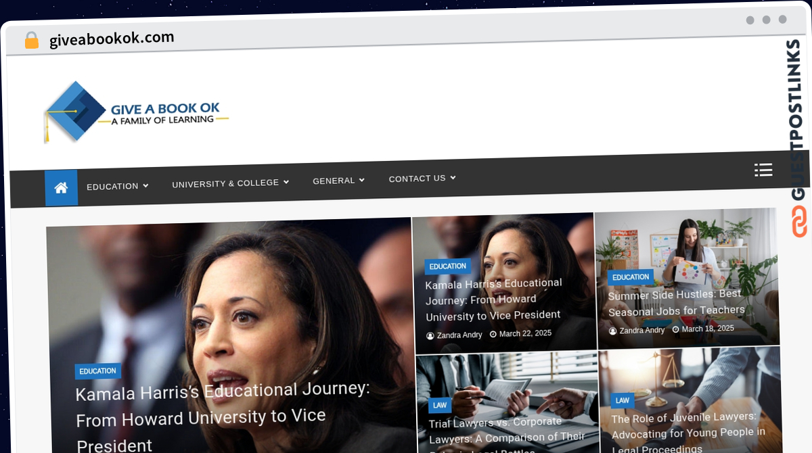Click clock icon next to March 18, 2025
The image size is (812, 453).
tap(676, 329)
